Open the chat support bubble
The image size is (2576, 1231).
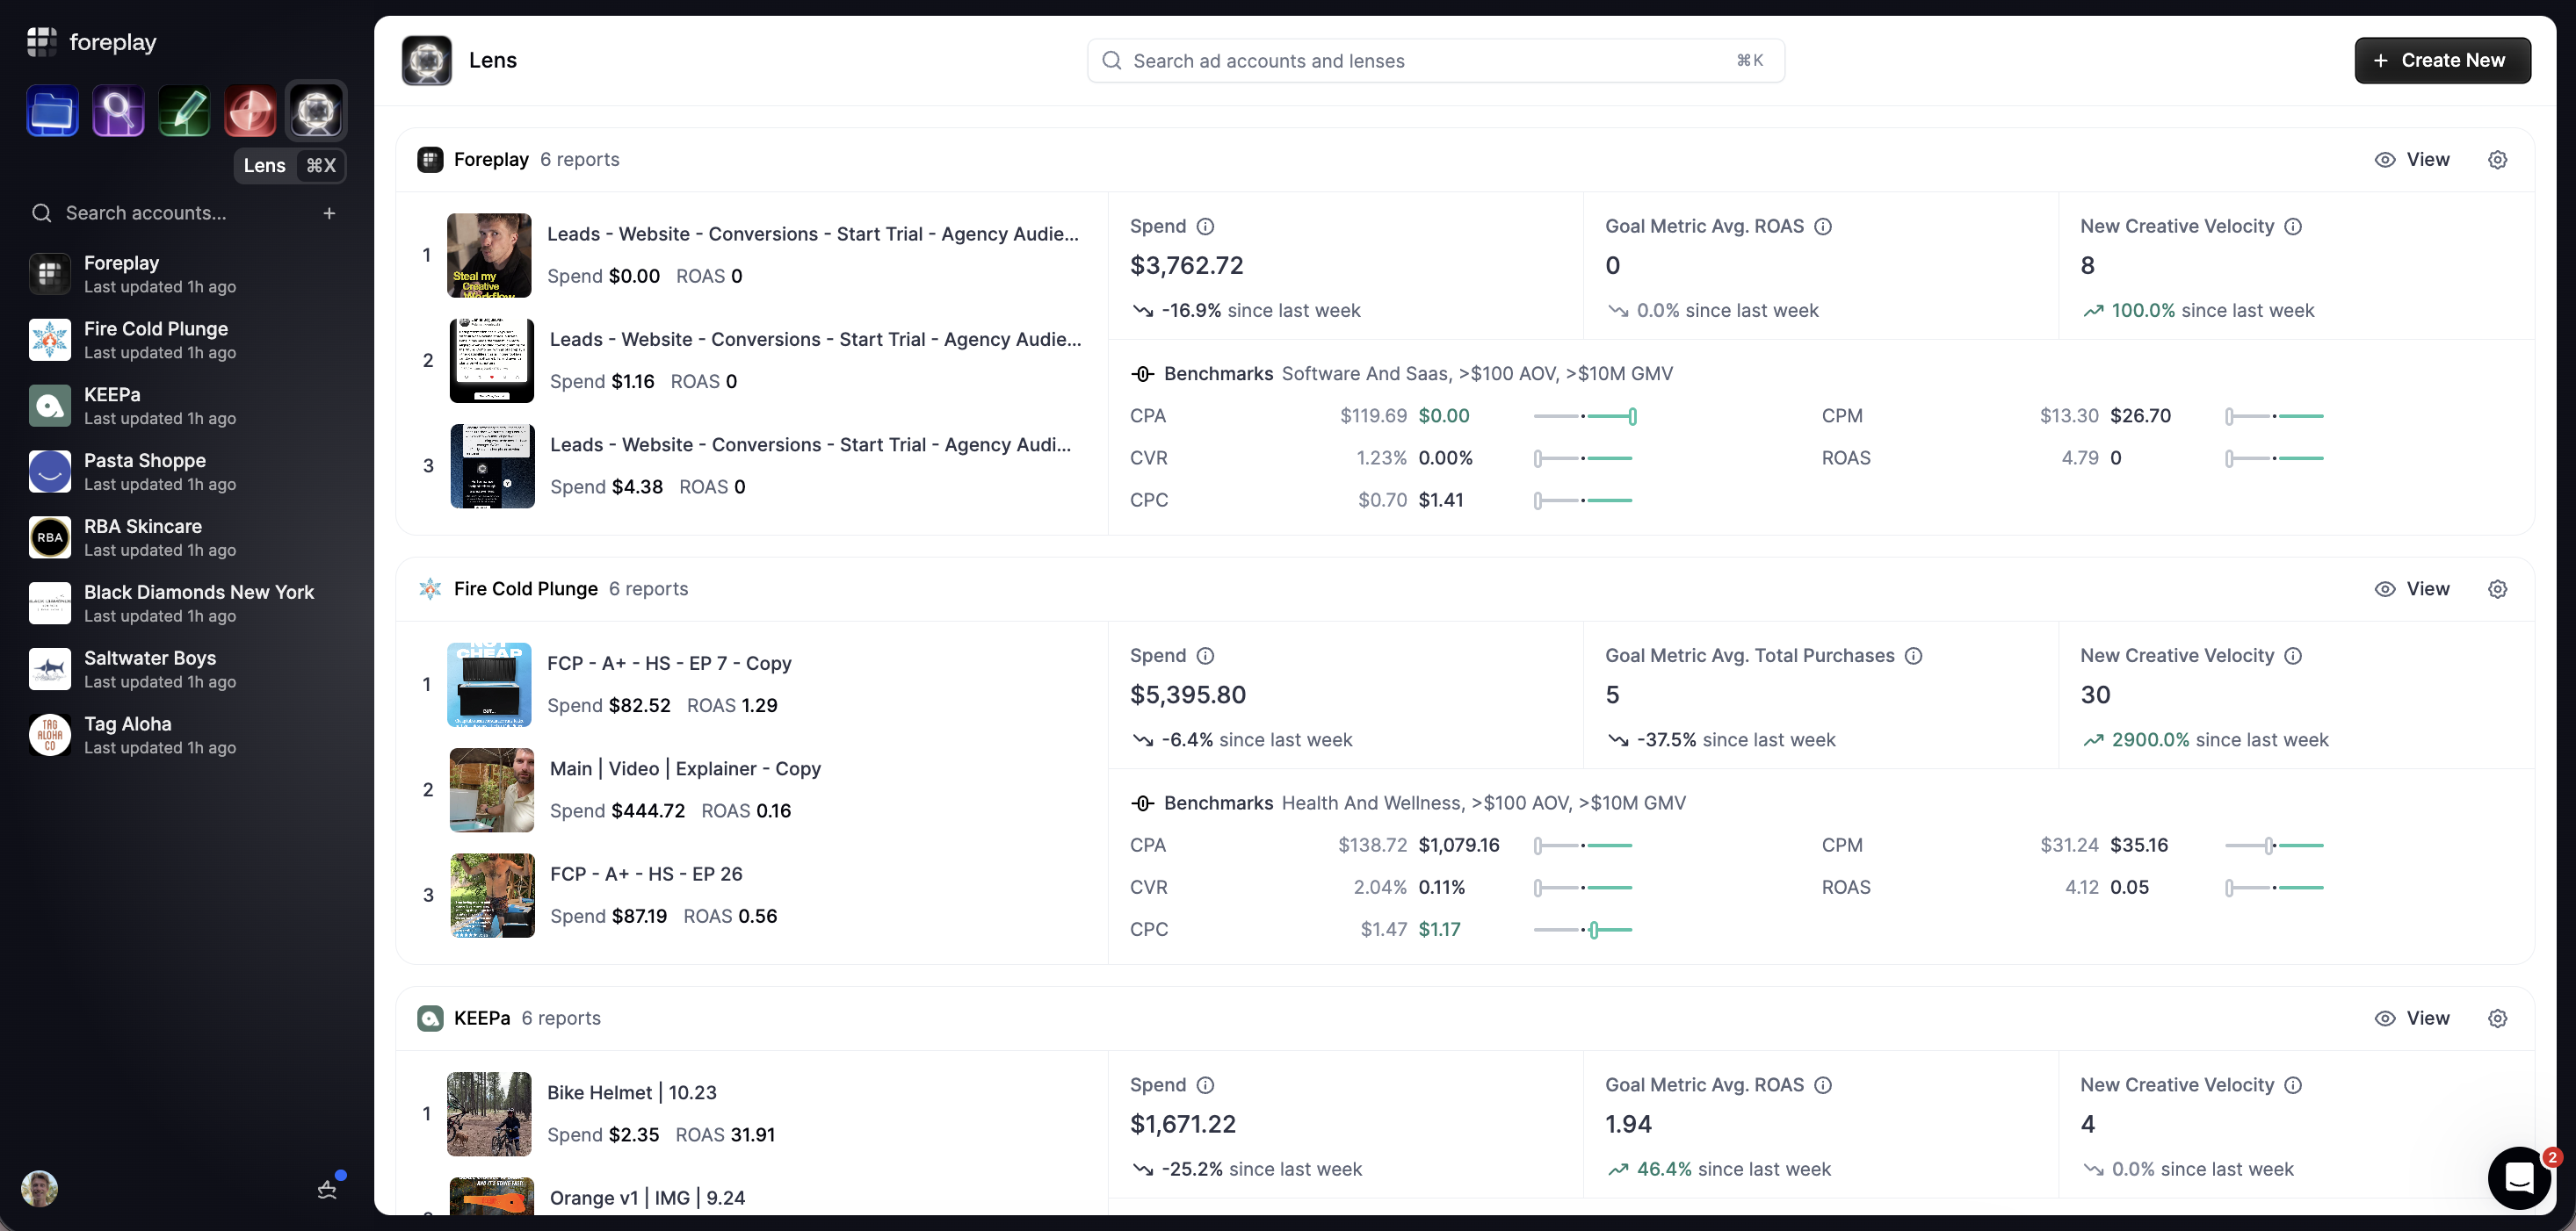[2518, 1178]
